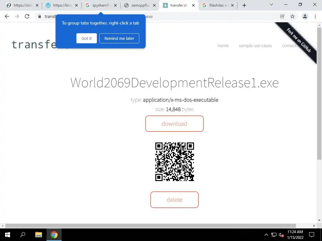This screenshot has width=322, height=241.
Task: Close the WordPress blog tab
Action: tap(76, 6)
